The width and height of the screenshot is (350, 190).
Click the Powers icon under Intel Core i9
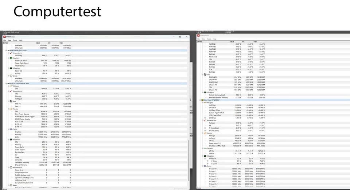[205, 133]
